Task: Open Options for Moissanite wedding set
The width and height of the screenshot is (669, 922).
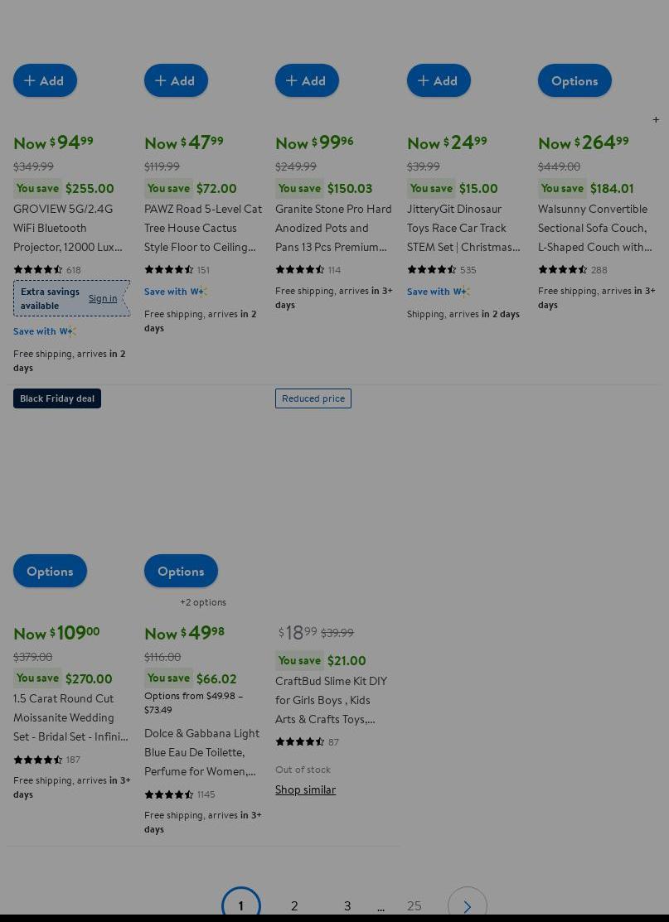Action: coord(50,571)
